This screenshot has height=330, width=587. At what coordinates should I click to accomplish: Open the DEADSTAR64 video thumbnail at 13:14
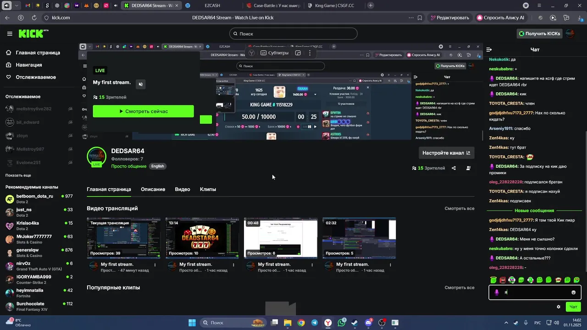coord(202,238)
